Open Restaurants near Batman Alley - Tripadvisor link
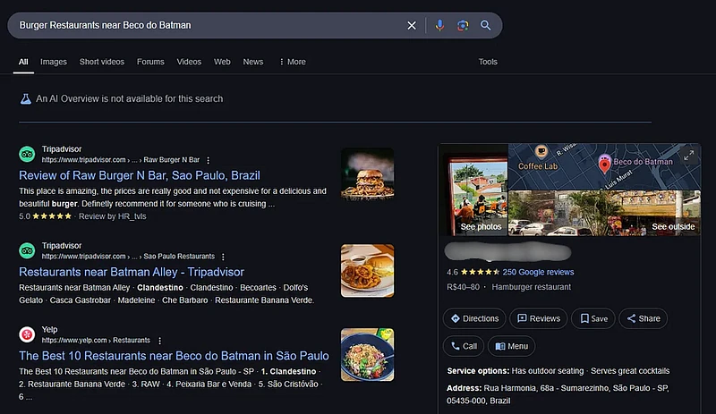716x414 pixels. tap(132, 272)
